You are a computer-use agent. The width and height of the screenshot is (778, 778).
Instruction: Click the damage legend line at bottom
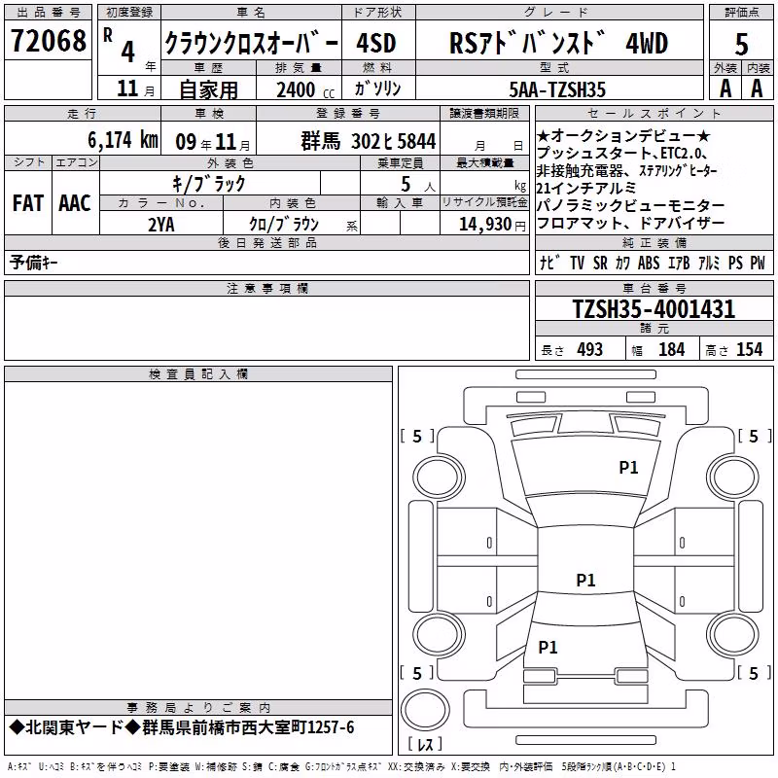tap(342, 767)
